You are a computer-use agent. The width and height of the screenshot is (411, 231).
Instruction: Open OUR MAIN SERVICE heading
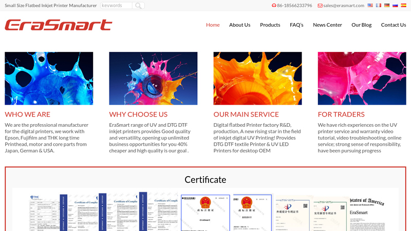(246, 114)
